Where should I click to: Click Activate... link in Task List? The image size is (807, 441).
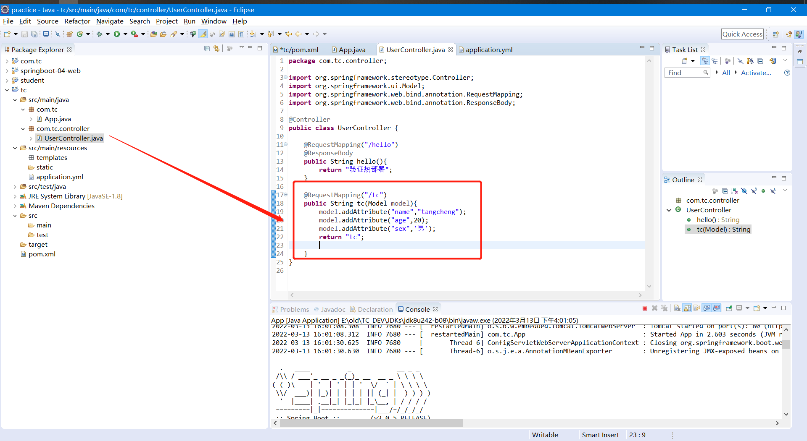click(x=756, y=73)
